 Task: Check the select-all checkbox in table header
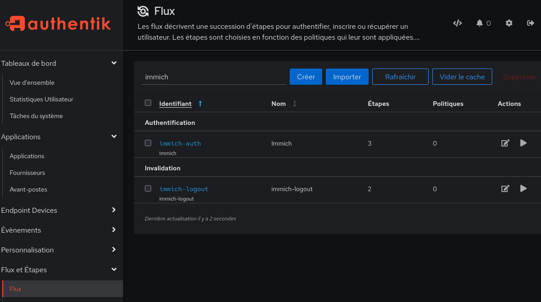(148, 103)
